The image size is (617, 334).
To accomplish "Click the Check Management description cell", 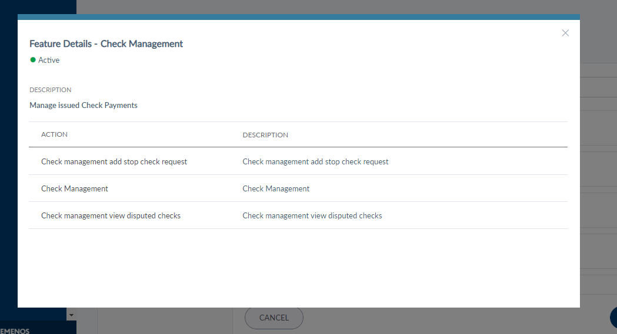I will point(276,188).
